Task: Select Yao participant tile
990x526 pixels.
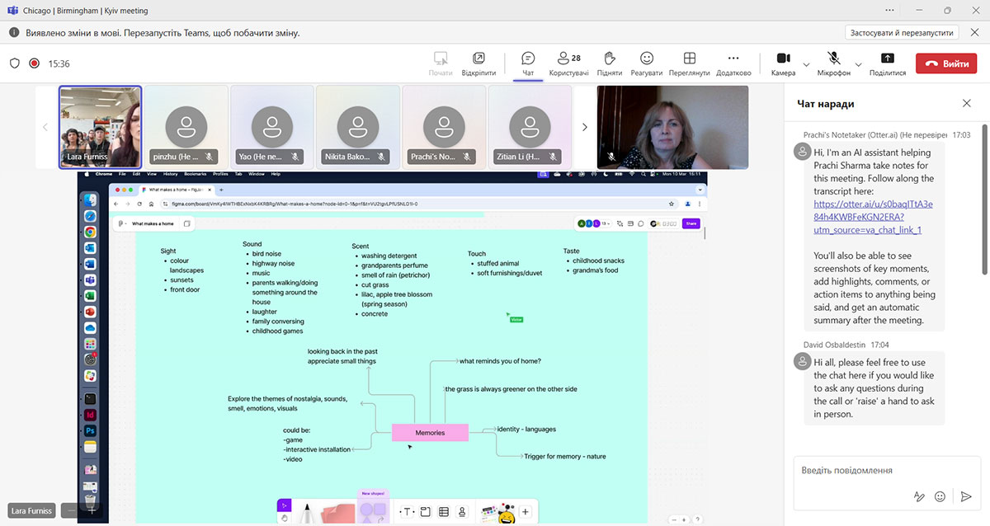Action: pos(272,127)
